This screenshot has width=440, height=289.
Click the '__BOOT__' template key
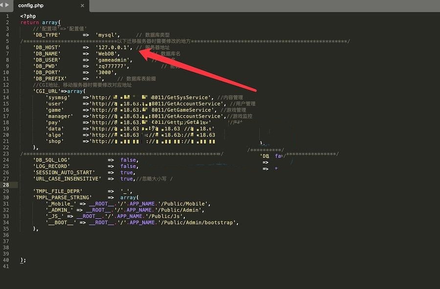[61, 222]
